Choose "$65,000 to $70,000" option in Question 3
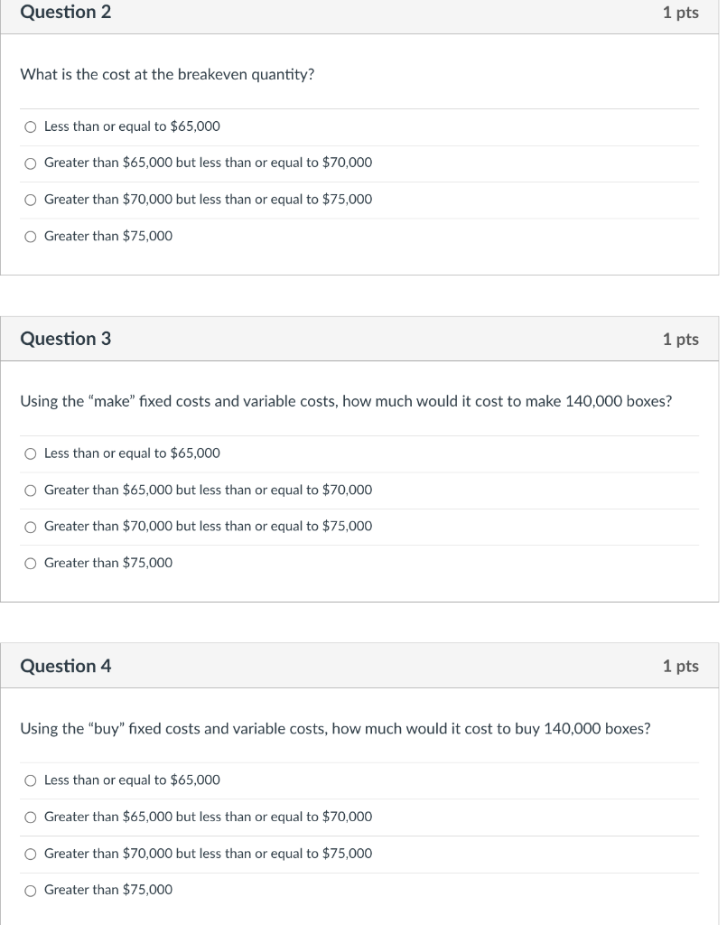 [31, 491]
